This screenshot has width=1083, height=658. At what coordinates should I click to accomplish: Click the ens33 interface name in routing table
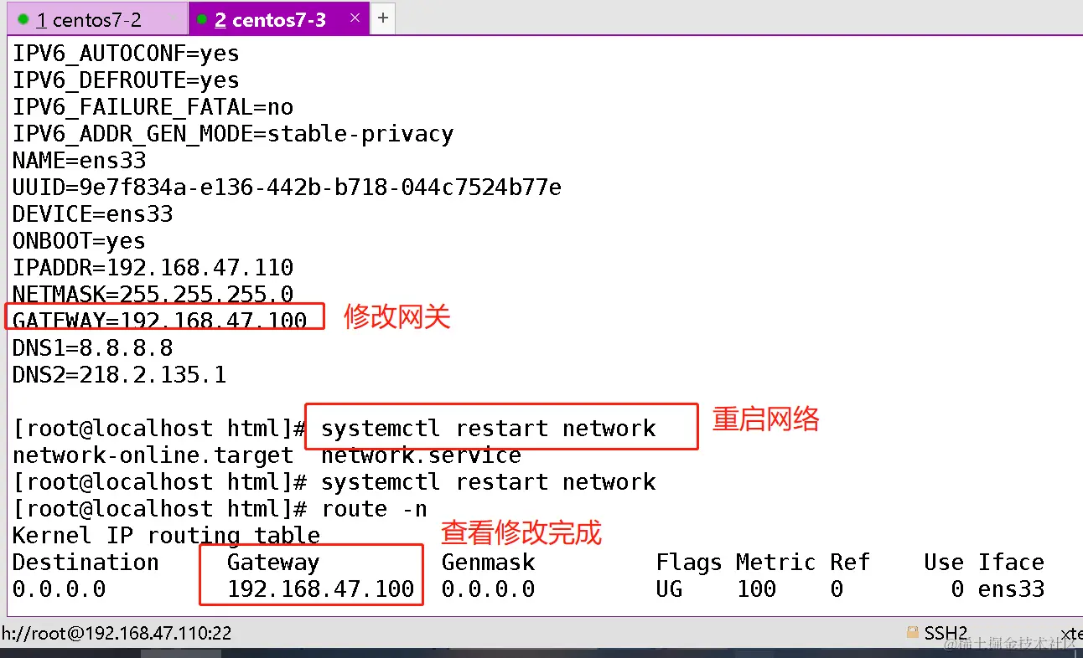click(x=1012, y=589)
